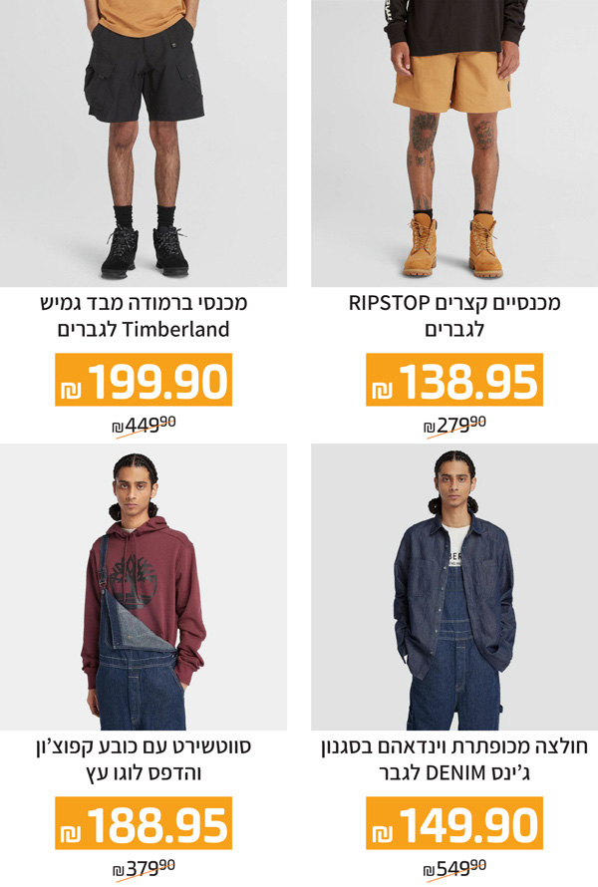598x887 pixels.
Task: Click the crossed-out 449.90 original price
Action: (144, 425)
